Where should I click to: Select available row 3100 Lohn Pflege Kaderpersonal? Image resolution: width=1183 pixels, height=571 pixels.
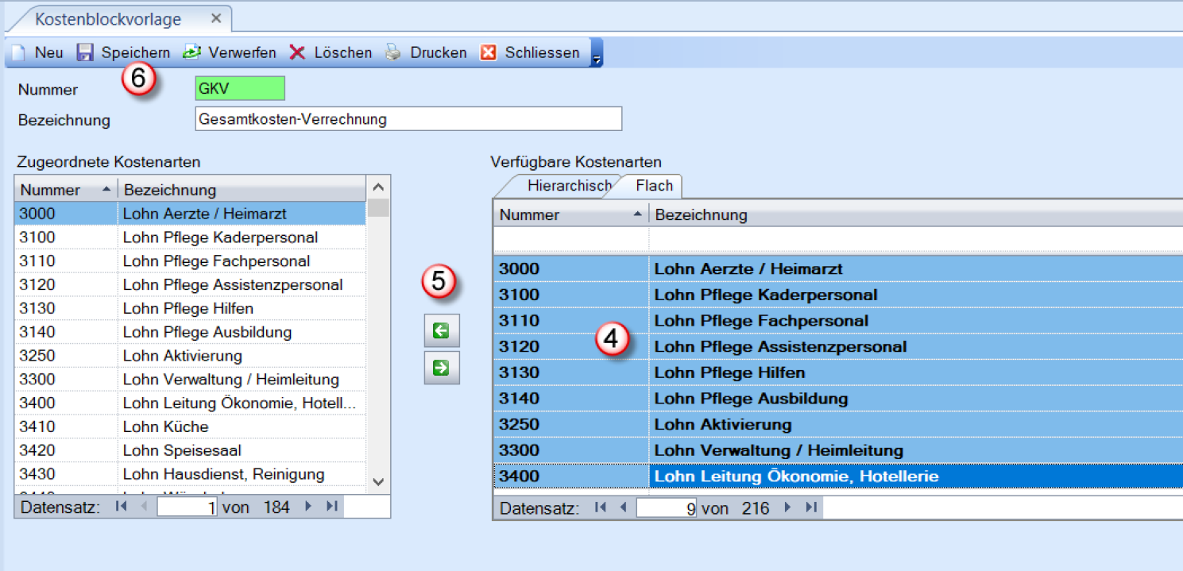(838, 295)
